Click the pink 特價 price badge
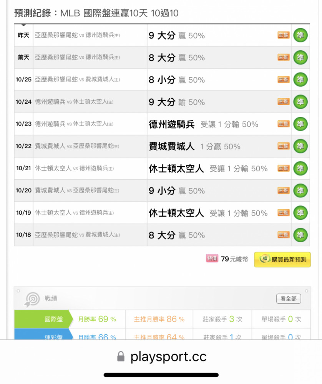 click(x=212, y=258)
